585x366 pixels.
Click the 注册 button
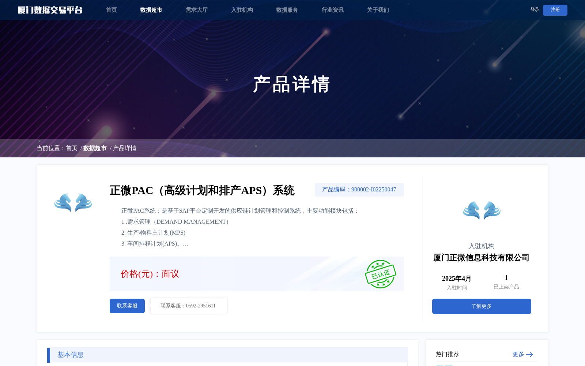click(555, 10)
